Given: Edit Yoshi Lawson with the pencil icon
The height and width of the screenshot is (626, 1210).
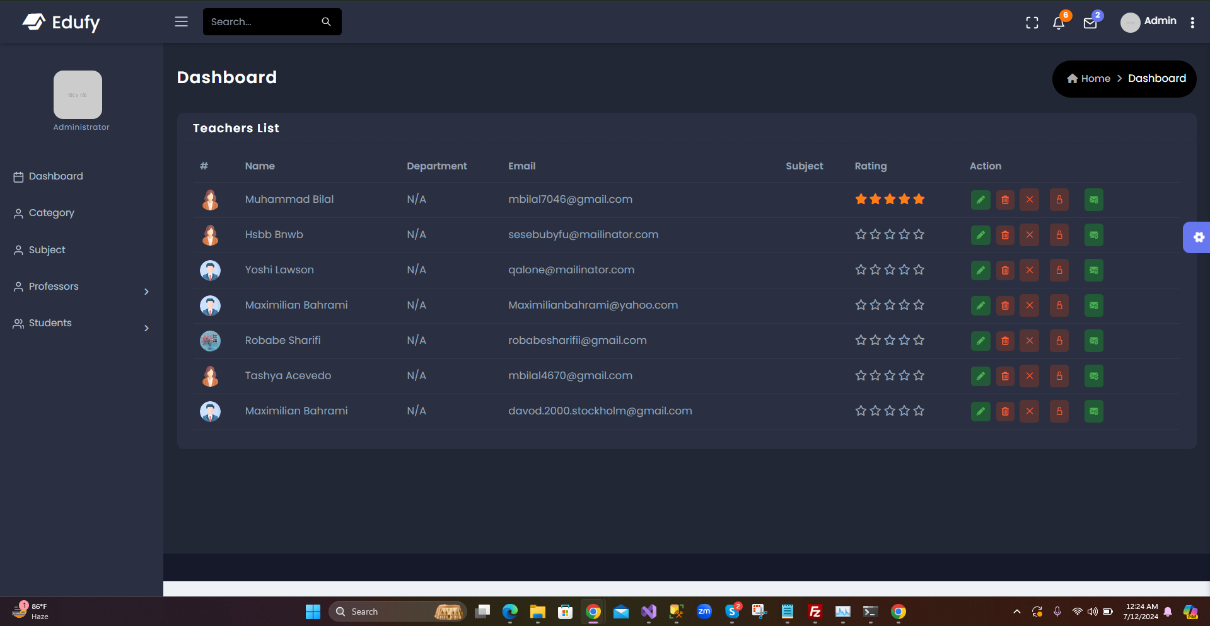Looking at the screenshot, I should (x=980, y=270).
